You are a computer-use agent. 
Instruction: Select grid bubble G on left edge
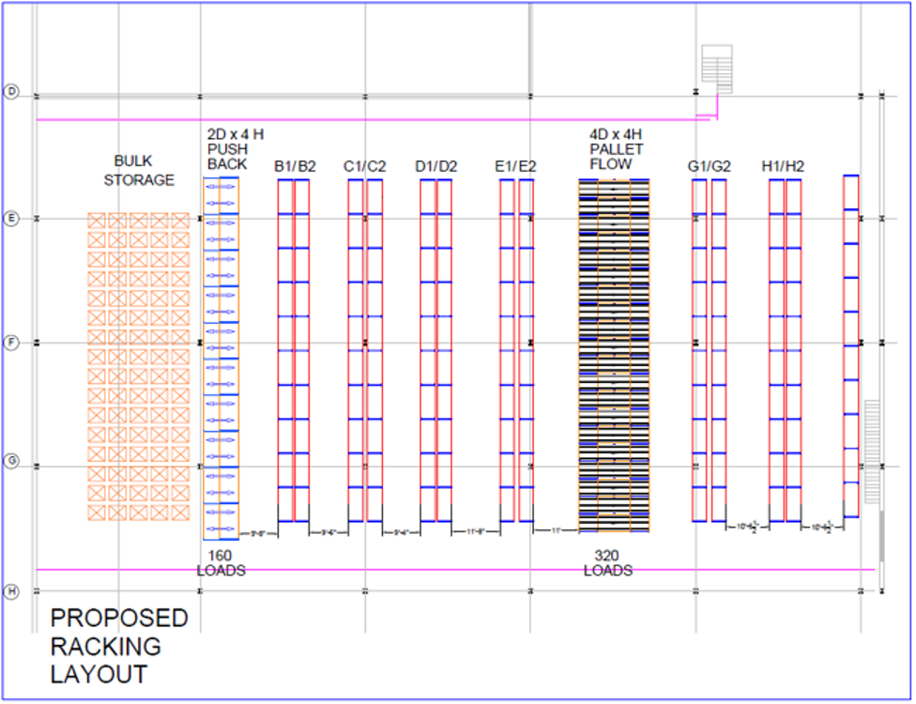tap(11, 461)
